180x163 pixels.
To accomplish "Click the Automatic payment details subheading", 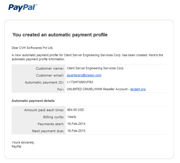I will point(33,101).
